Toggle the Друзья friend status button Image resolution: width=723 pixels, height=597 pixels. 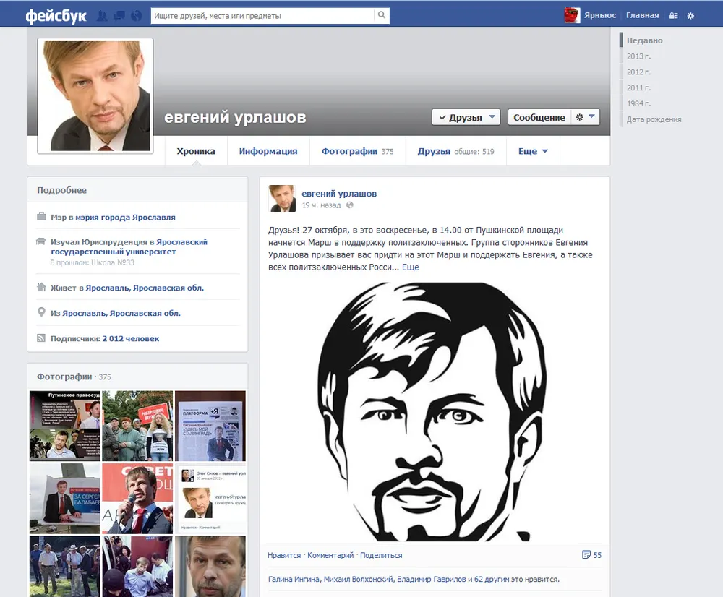click(x=466, y=117)
